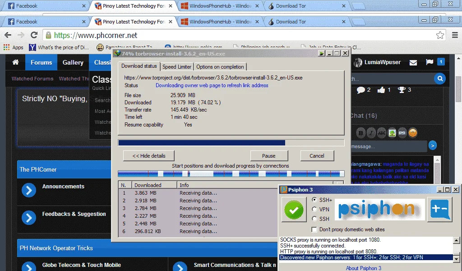The image size is (462, 271).
Task: Select the SSH+ radio option
Action: point(314,200)
